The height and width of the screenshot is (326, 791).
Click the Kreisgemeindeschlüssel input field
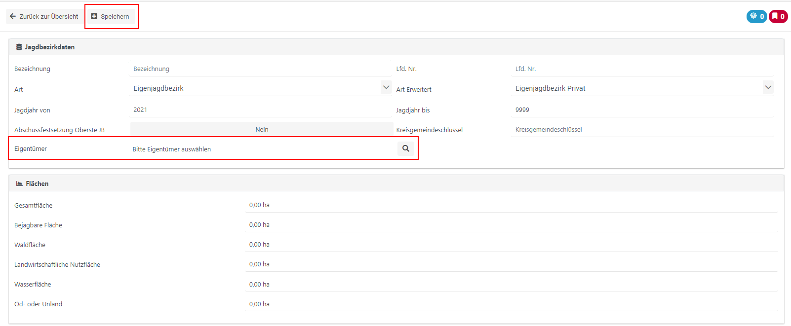coord(642,130)
